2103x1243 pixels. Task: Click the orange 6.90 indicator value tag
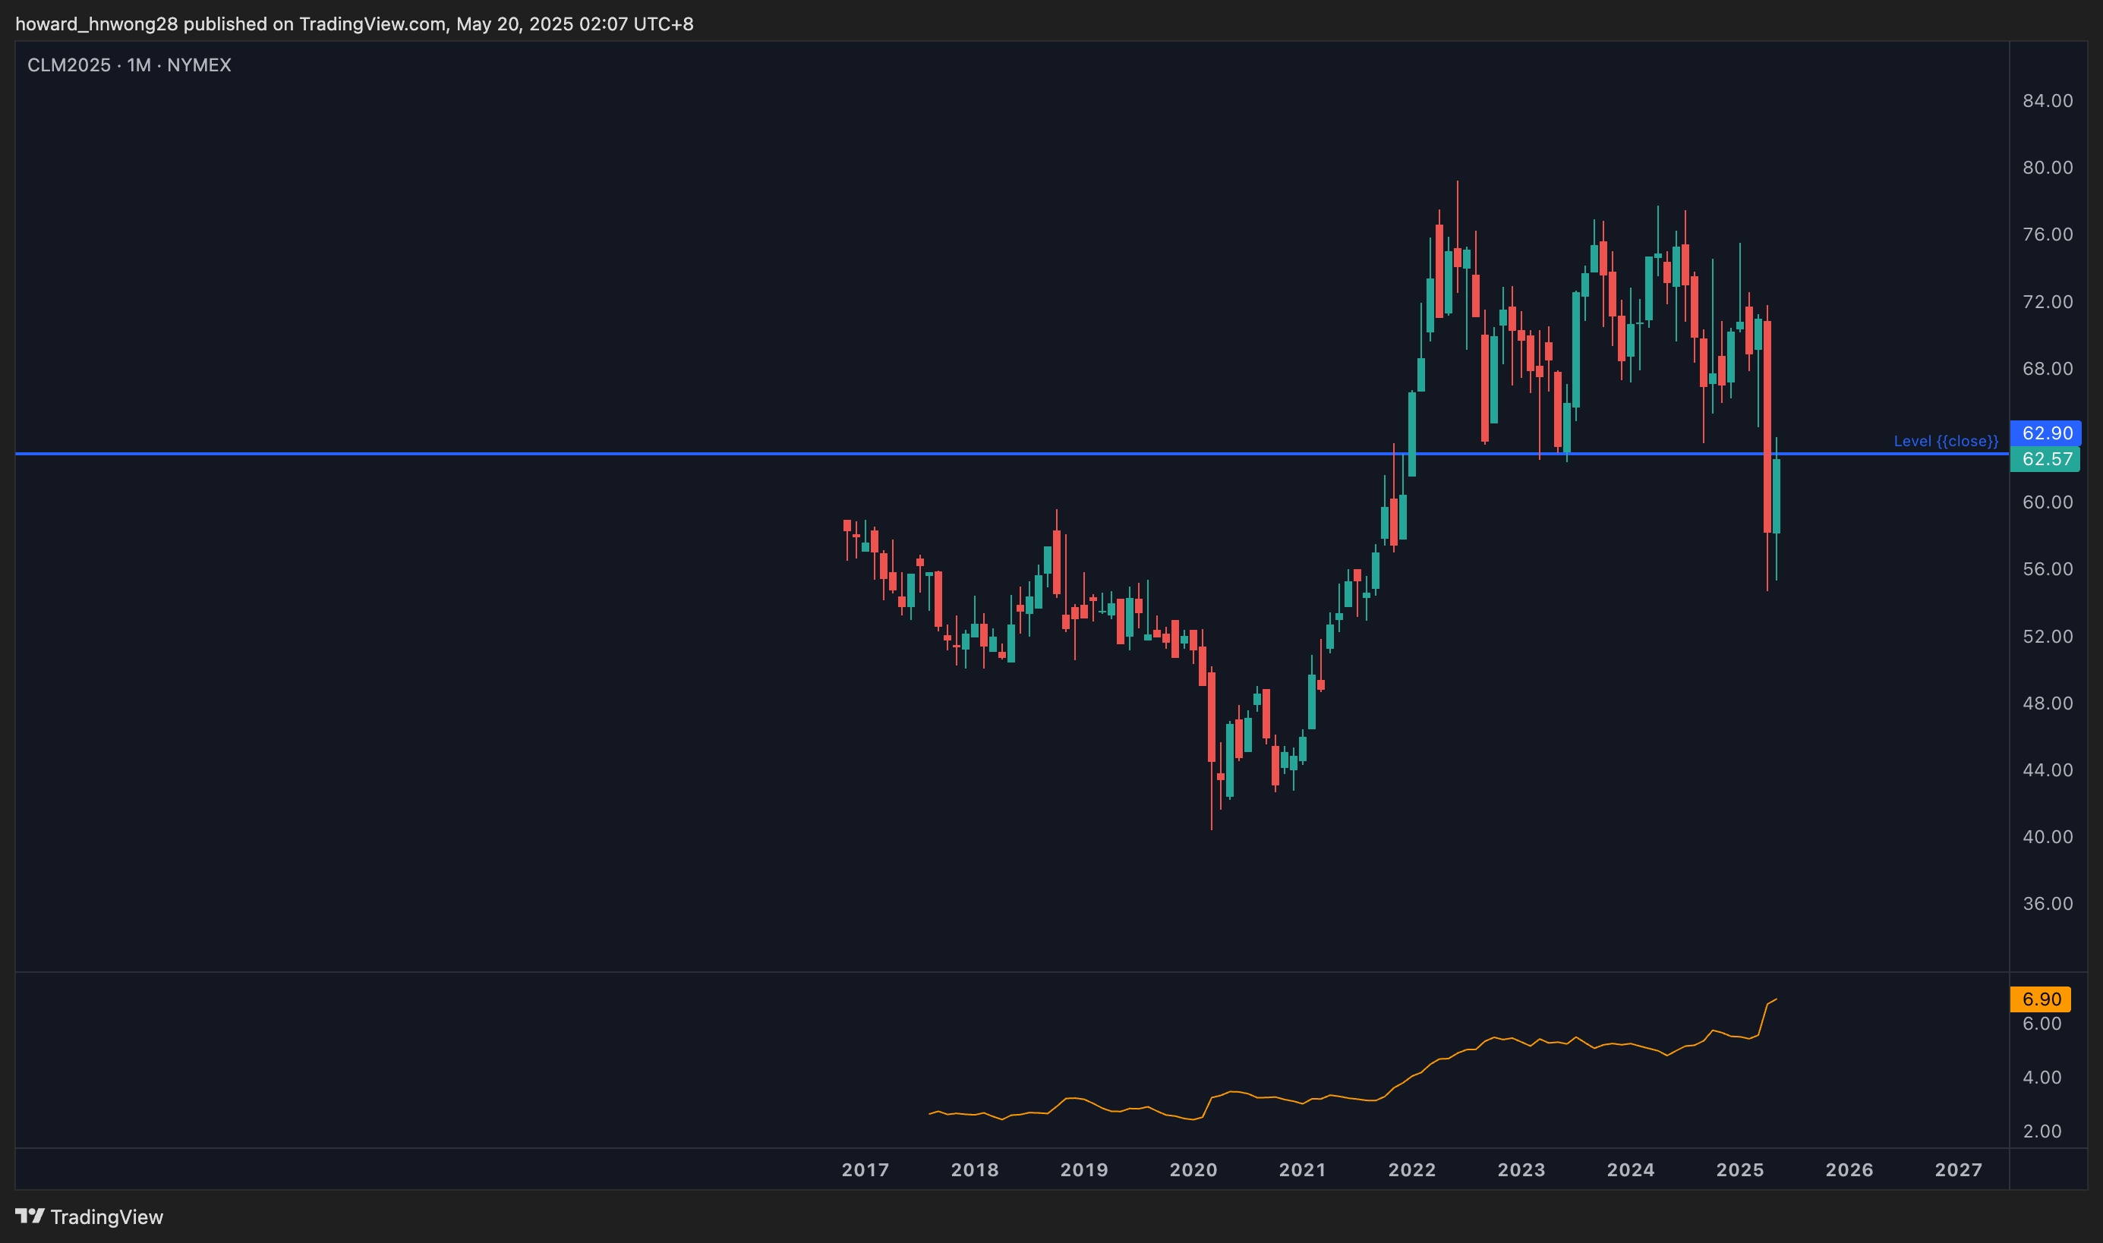point(2040,999)
